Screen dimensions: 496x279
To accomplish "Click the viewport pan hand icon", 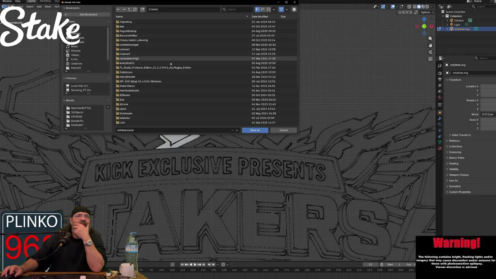I will pyautogui.click(x=430, y=45).
